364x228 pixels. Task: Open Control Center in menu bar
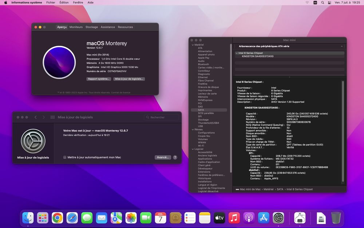pyautogui.click(x=329, y=3)
